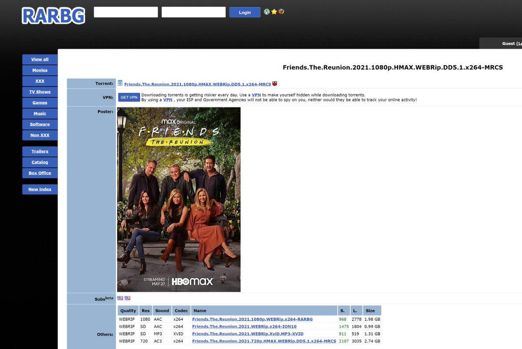
Task: Click the first VPN link in the notice
Action: [256, 95]
